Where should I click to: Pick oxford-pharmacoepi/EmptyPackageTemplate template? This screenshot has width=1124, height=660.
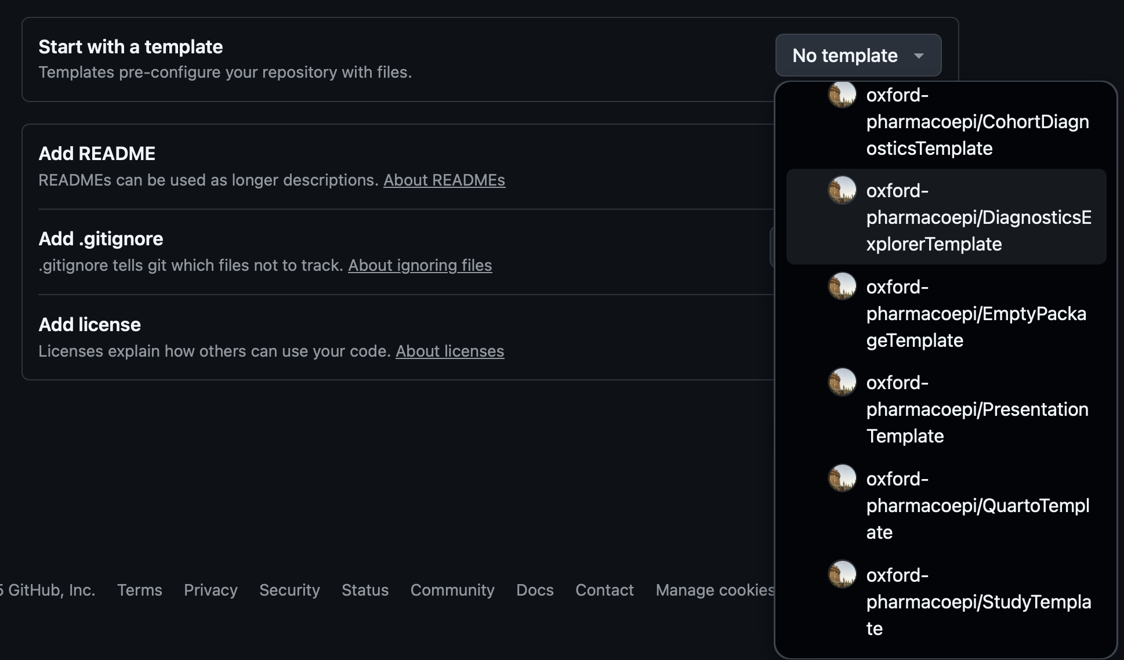pyautogui.click(x=976, y=314)
